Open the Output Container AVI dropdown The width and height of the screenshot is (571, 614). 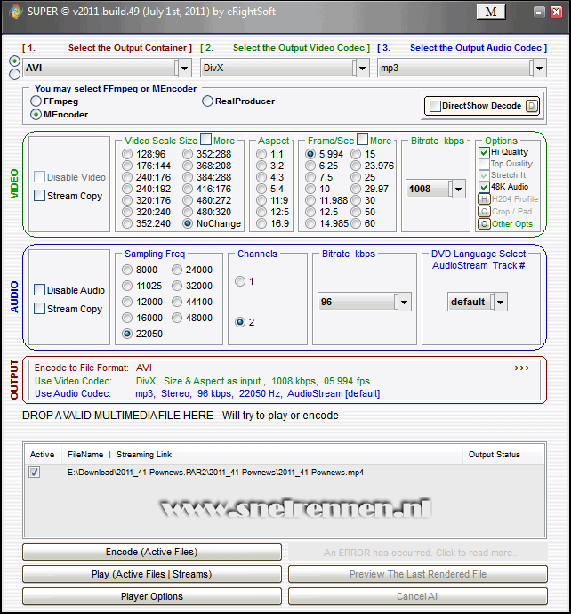185,69
